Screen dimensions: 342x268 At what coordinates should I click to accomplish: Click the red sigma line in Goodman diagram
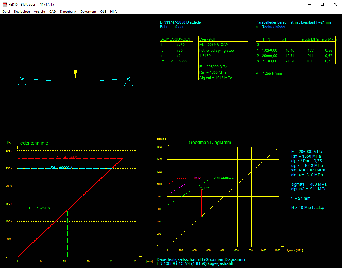(201, 203)
